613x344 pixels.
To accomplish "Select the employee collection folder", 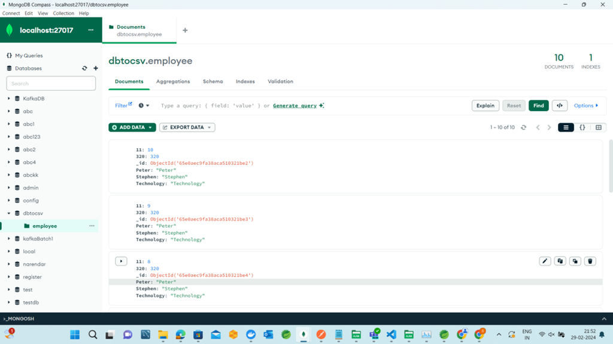I will coord(44,226).
